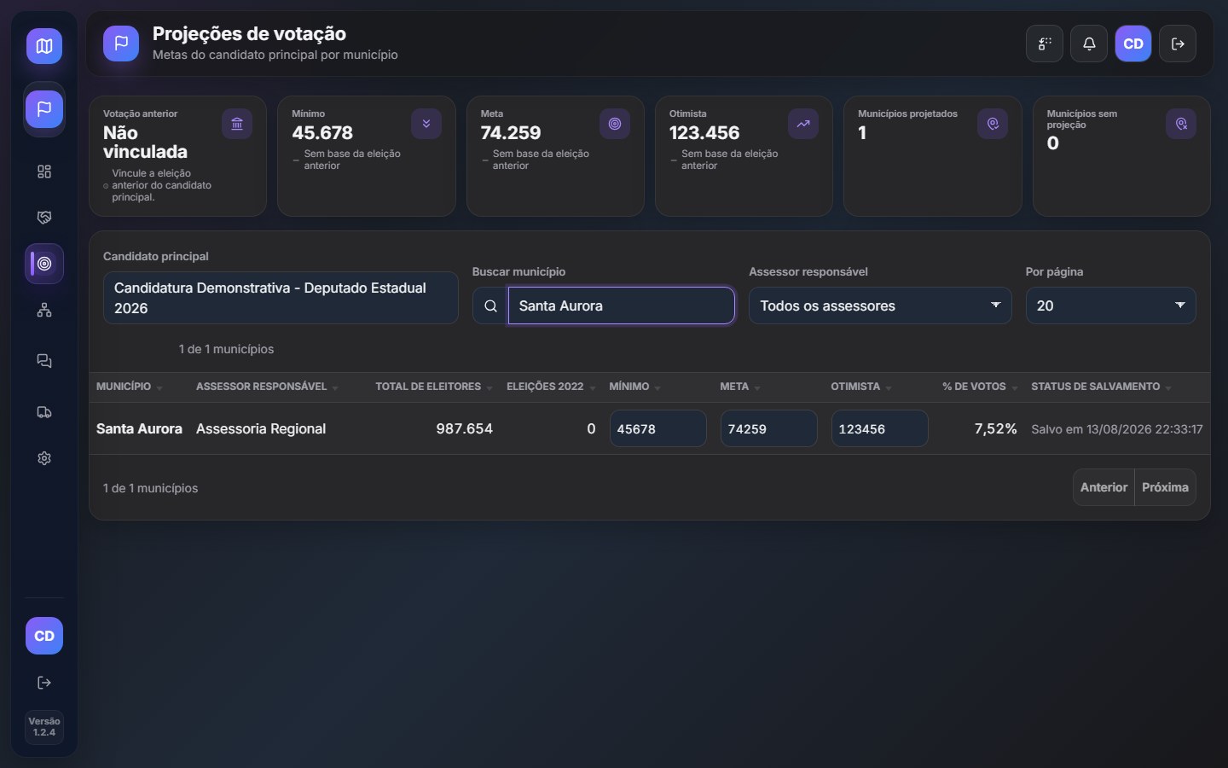This screenshot has height=768, width=1228.
Task: Click the Santa Aurora municipality cell in the table
Action: pyautogui.click(x=139, y=428)
